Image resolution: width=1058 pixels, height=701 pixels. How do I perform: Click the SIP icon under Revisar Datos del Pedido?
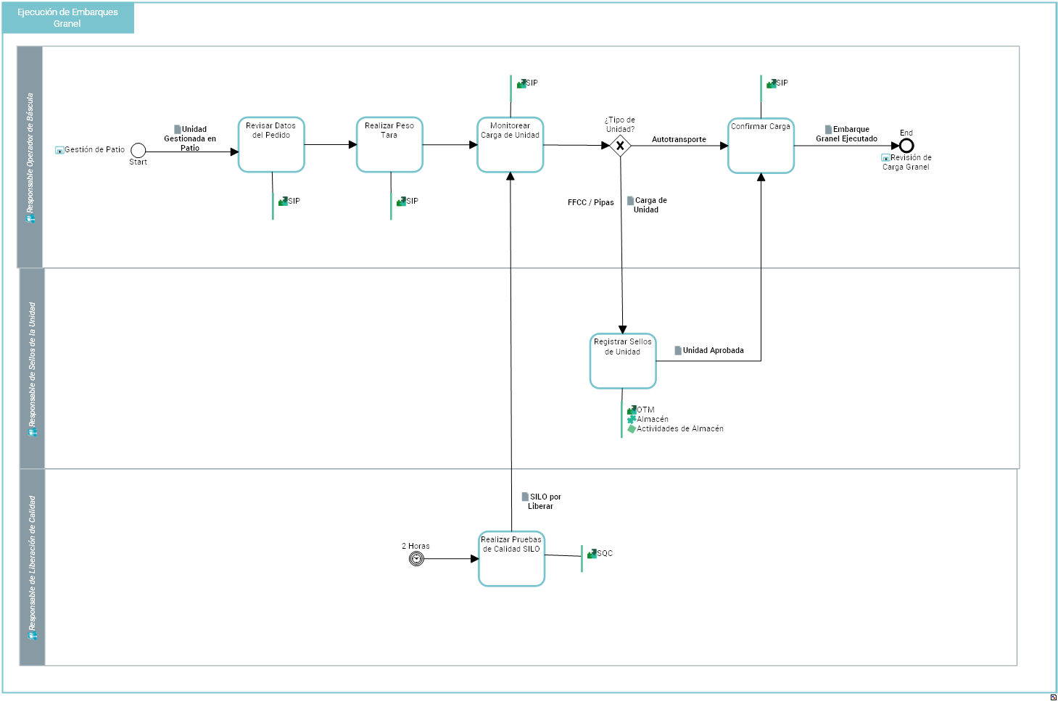(283, 202)
